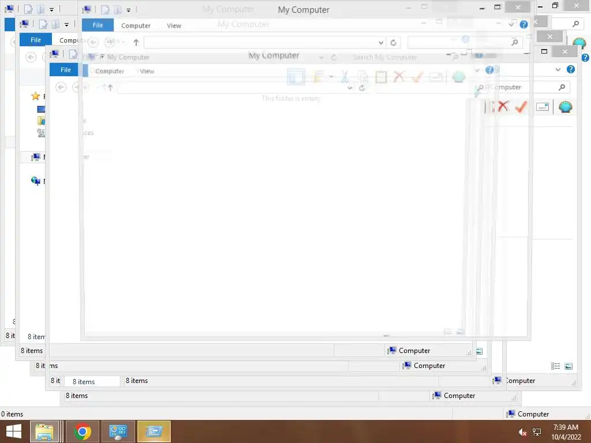Switch to the Details view icon at bottom right
Screen dimensions: 591x443
pyautogui.click(x=555, y=366)
